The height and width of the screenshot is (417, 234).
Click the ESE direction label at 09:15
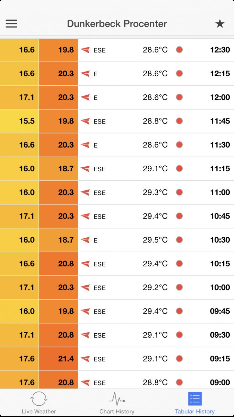(x=99, y=359)
